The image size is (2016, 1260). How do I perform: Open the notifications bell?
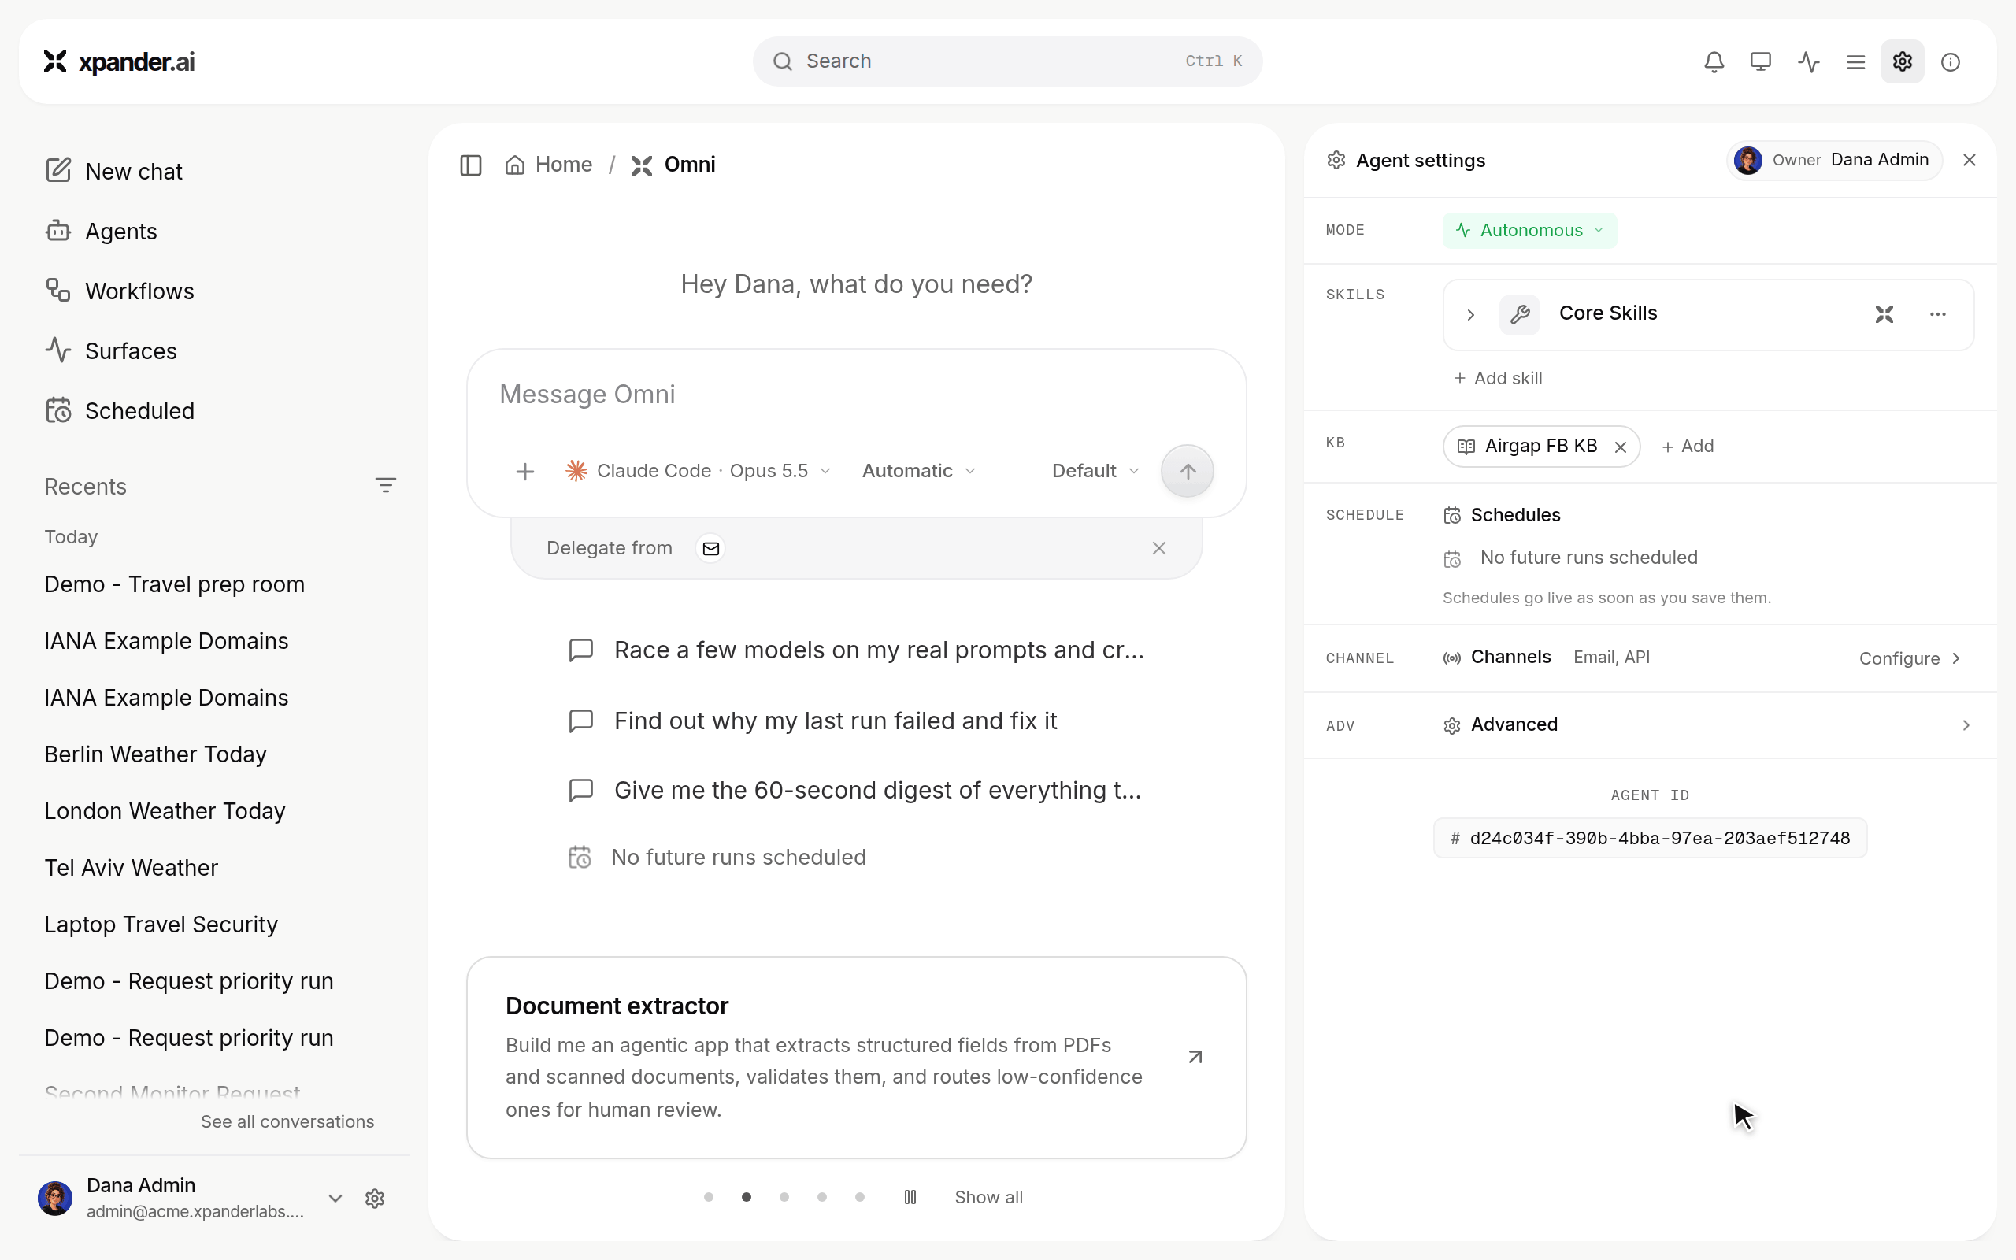(1714, 61)
